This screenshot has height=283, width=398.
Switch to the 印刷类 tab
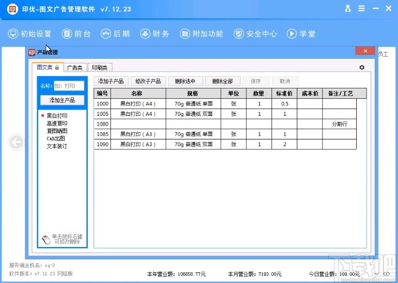[100, 67]
